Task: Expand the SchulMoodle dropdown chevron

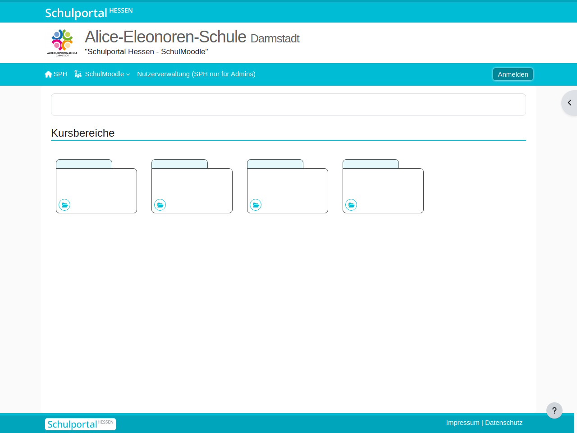Action: 128,74
